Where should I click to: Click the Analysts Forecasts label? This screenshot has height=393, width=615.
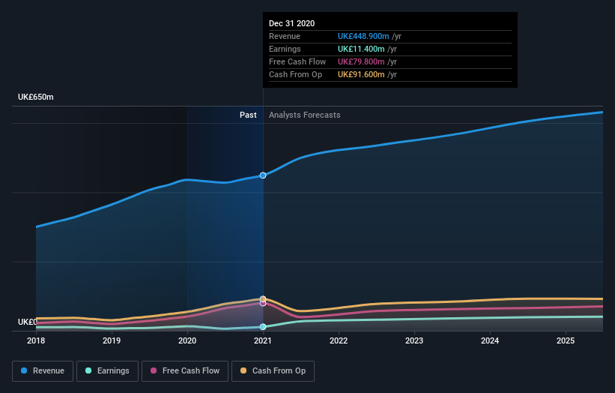tap(305, 115)
